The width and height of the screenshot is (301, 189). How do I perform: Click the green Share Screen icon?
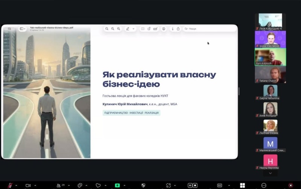pos(117,185)
